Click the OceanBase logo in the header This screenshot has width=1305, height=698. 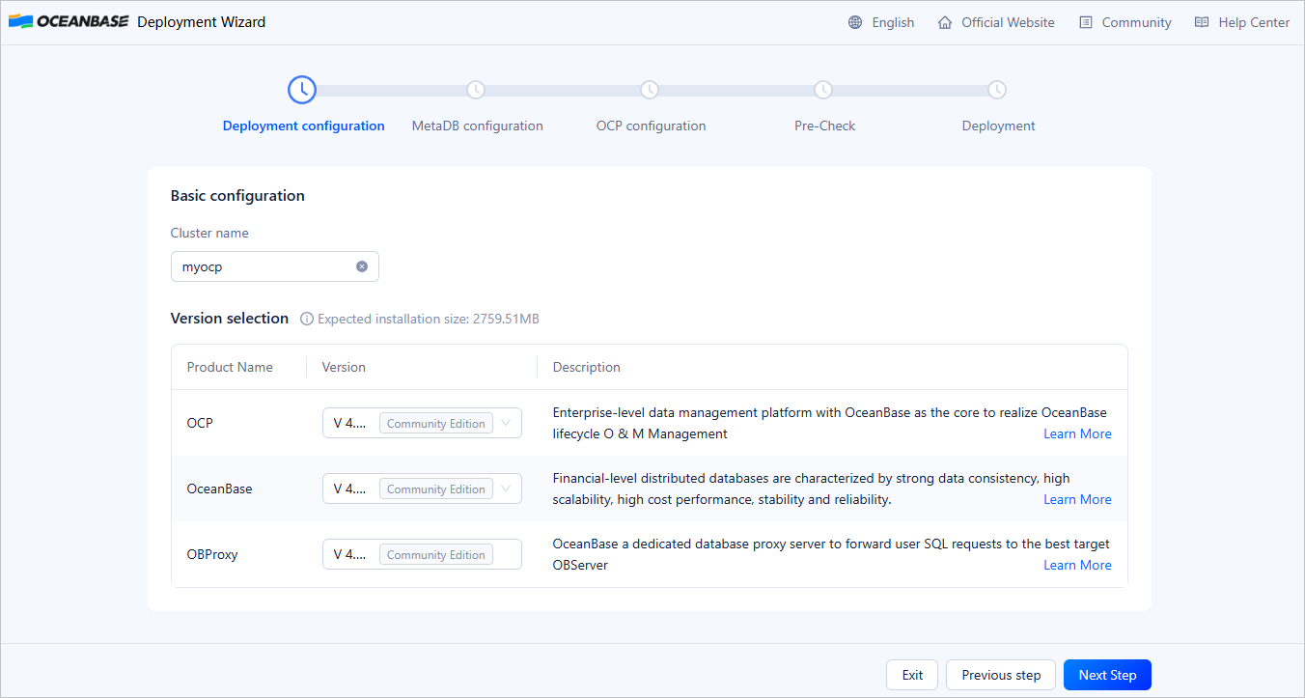68,20
